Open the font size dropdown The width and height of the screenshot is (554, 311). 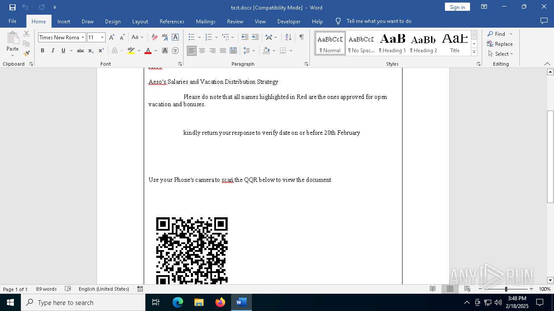click(103, 38)
